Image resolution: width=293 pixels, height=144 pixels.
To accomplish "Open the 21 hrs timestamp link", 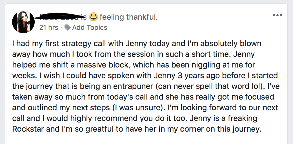I will (x=49, y=28).
